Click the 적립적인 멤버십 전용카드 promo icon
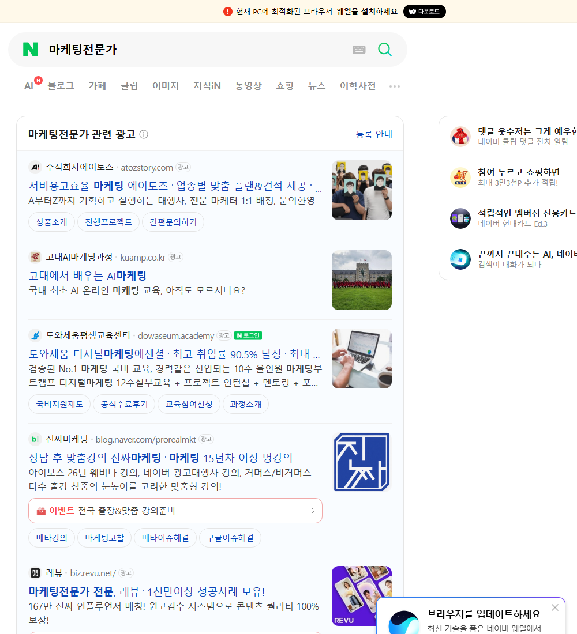 460,218
